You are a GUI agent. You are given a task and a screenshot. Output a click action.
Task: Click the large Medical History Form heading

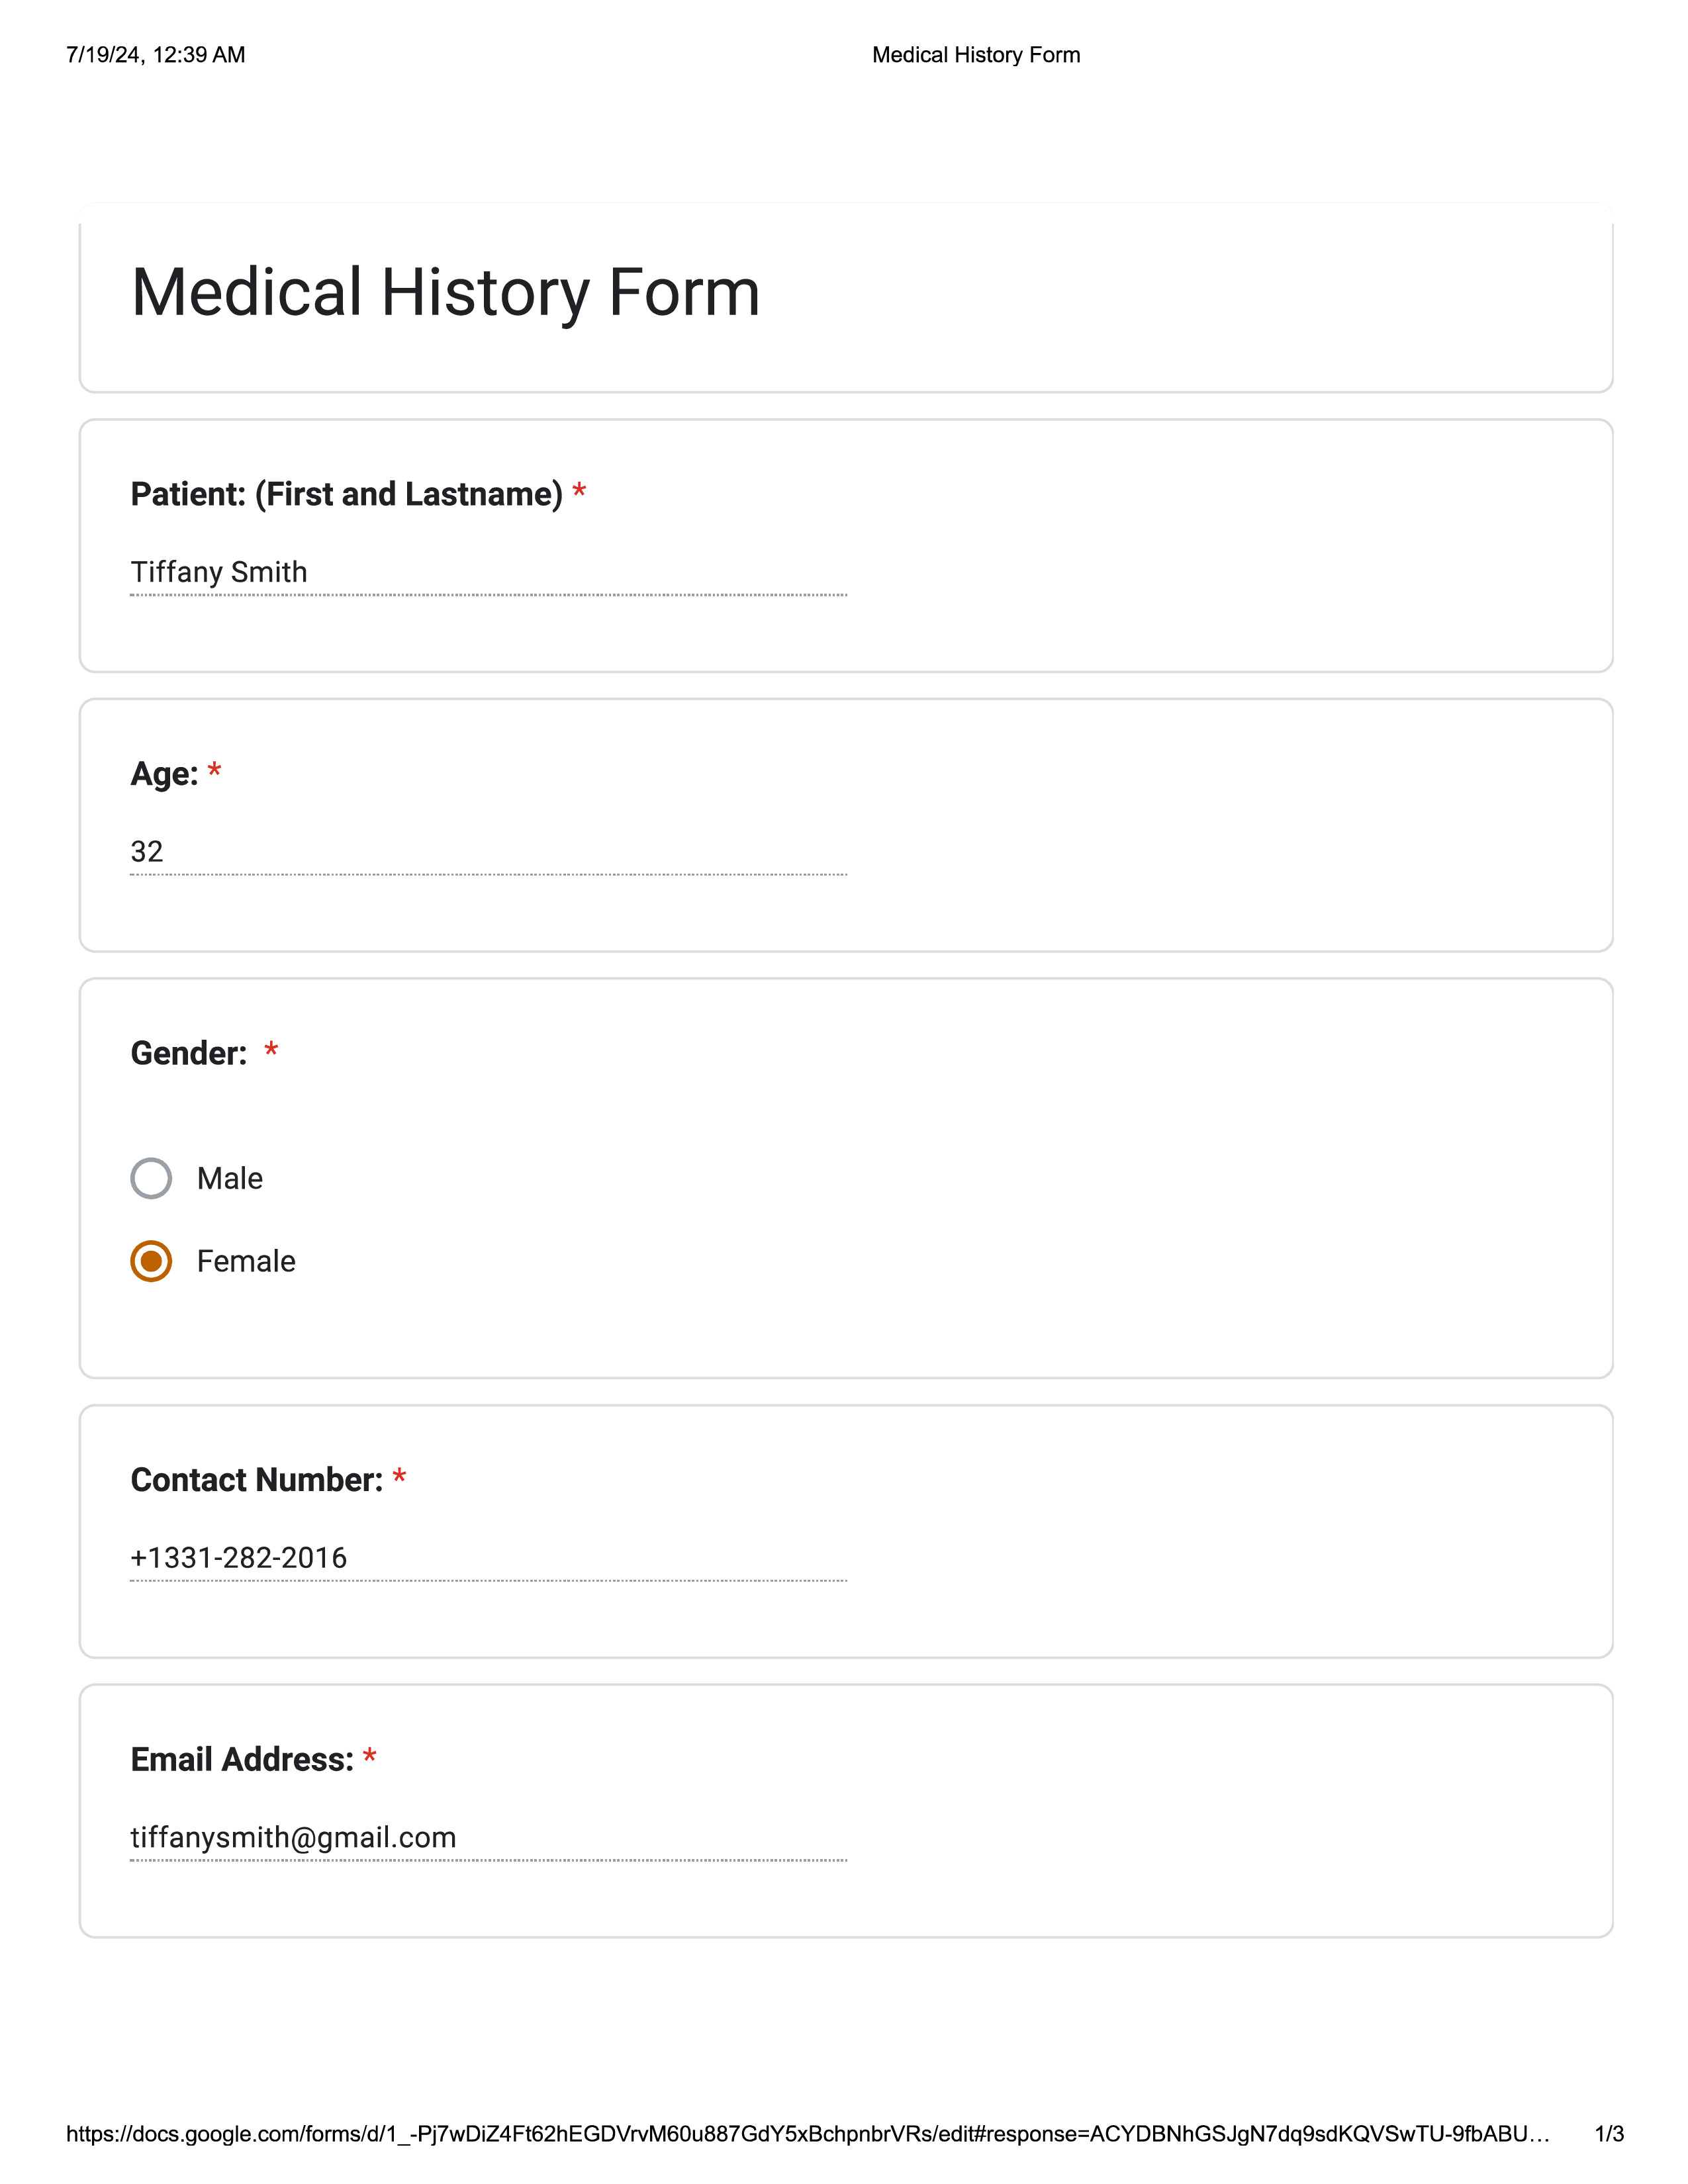point(446,292)
